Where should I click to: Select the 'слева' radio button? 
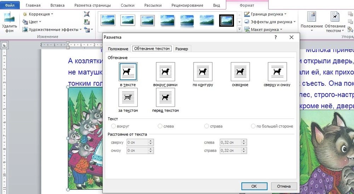click(x=160, y=126)
